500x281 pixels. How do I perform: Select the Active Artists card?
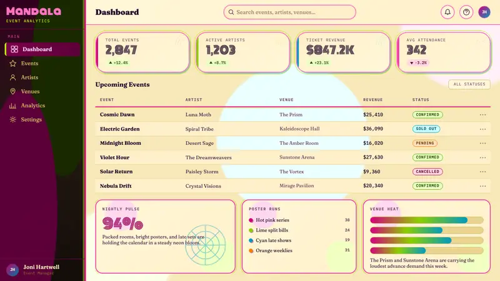tap(243, 52)
